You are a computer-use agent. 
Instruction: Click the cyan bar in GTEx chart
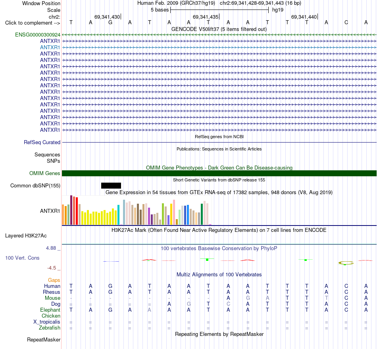pos(118,215)
